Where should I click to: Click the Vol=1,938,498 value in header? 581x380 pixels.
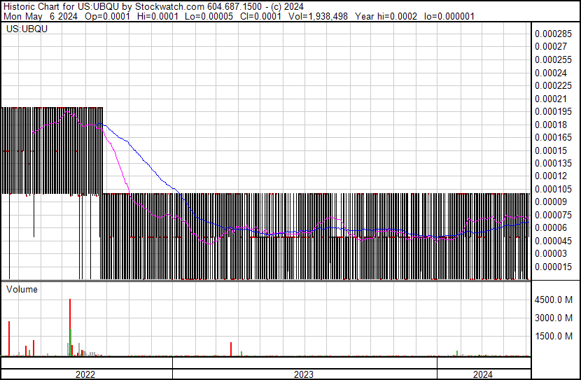(320, 16)
